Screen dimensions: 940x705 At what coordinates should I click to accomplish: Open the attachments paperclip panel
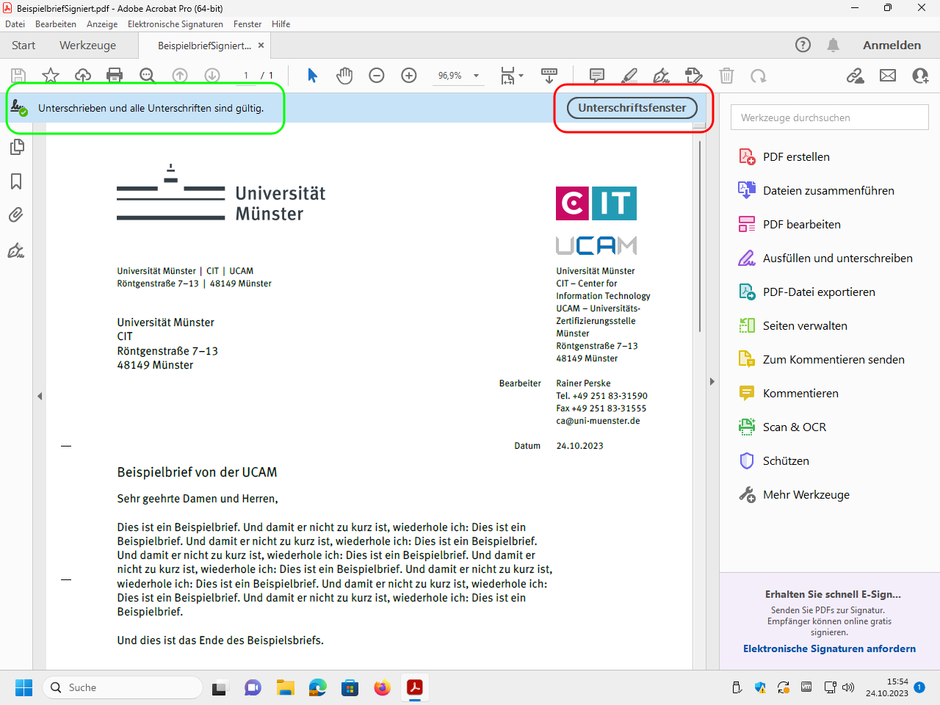tap(16, 215)
